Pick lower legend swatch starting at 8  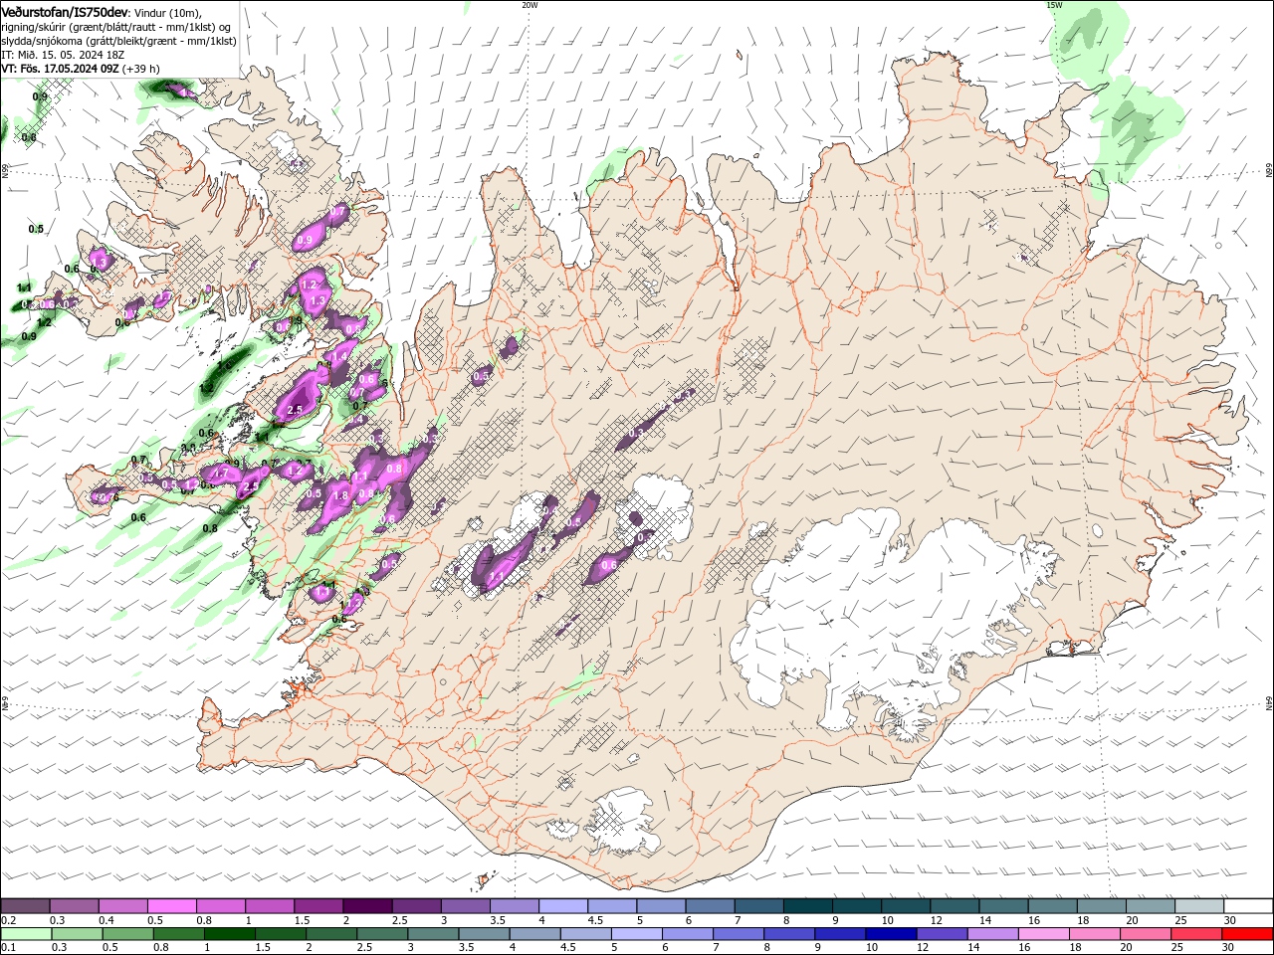tap(789, 934)
